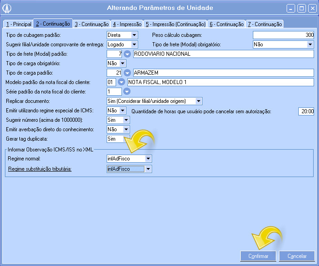This screenshot has width=319, height=266.
Task: Click the Regime substituição tributária label
Action: [x=40, y=169]
